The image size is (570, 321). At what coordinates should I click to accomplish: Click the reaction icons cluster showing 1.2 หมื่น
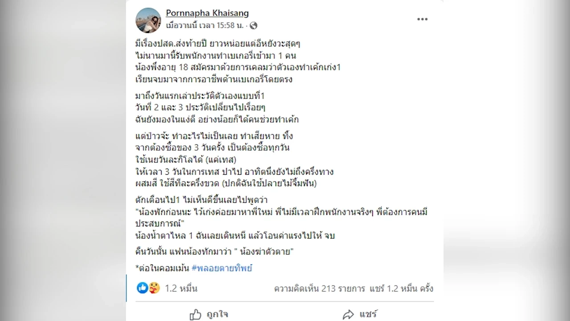point(148,288)
